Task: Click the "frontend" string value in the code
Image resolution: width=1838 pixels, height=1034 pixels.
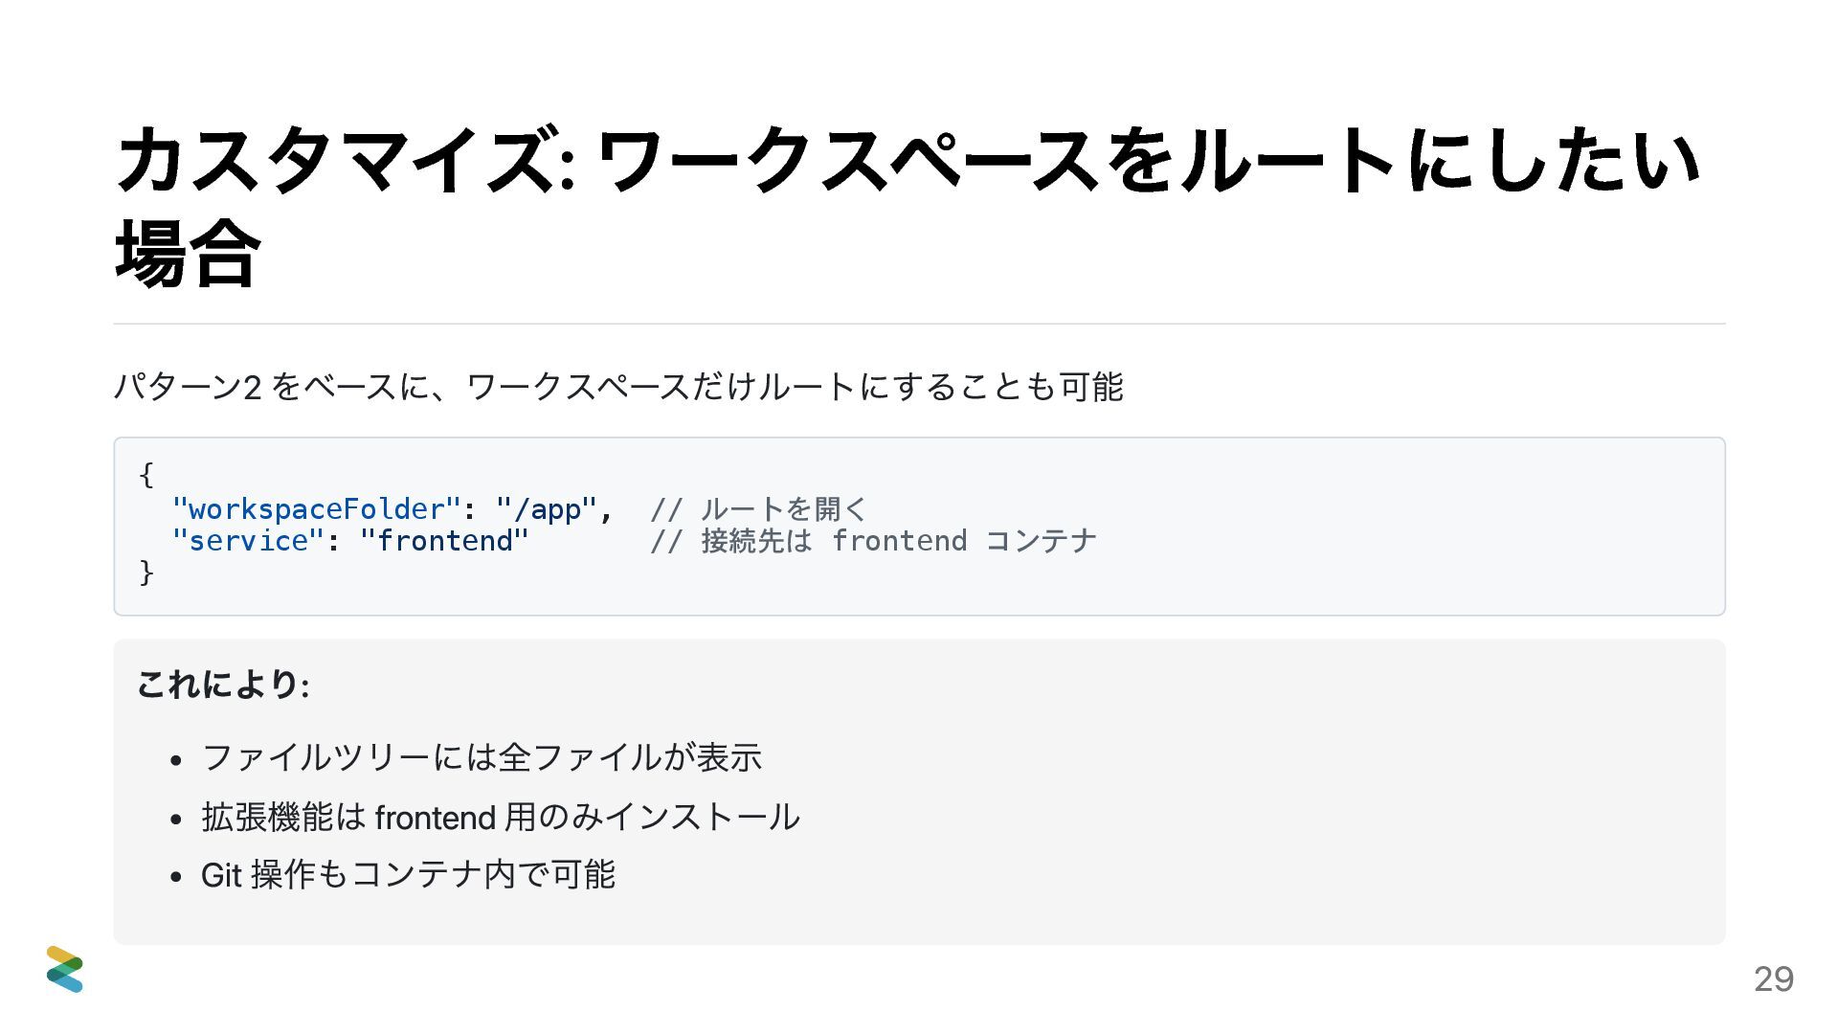Action: 444,541
